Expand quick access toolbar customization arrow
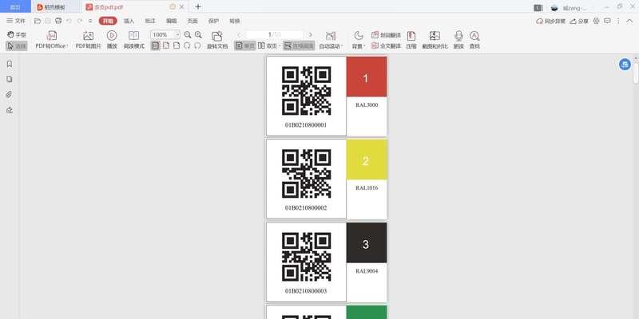Image resolution: width=639 pixels, height=319 pixels. tap(90, 21)
